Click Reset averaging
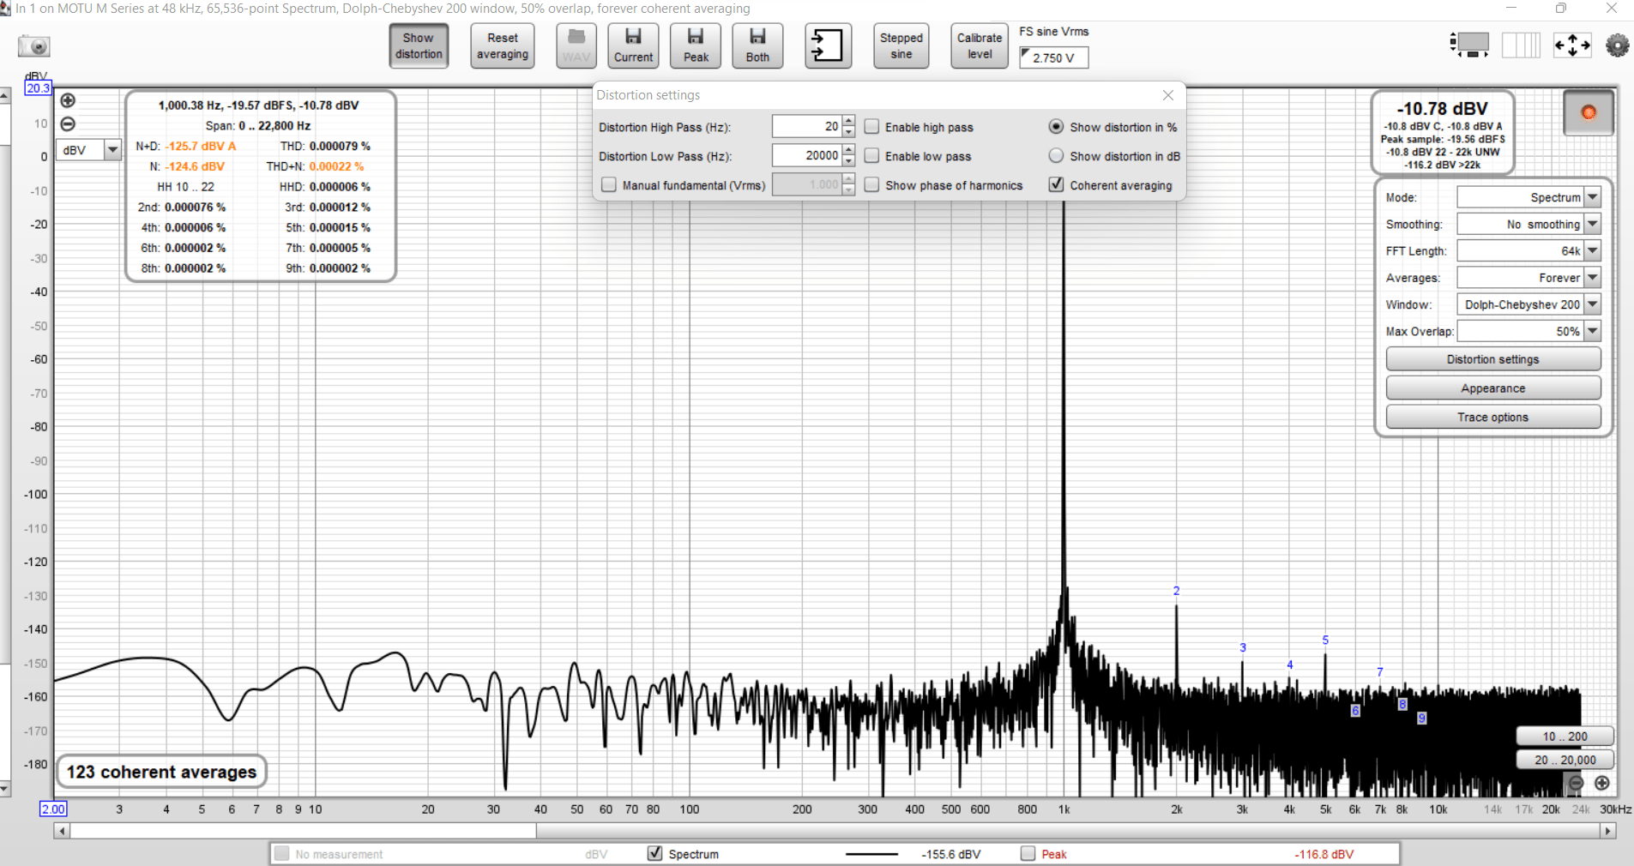Viewport: 1634px width, 866px height. pos(503,45)
